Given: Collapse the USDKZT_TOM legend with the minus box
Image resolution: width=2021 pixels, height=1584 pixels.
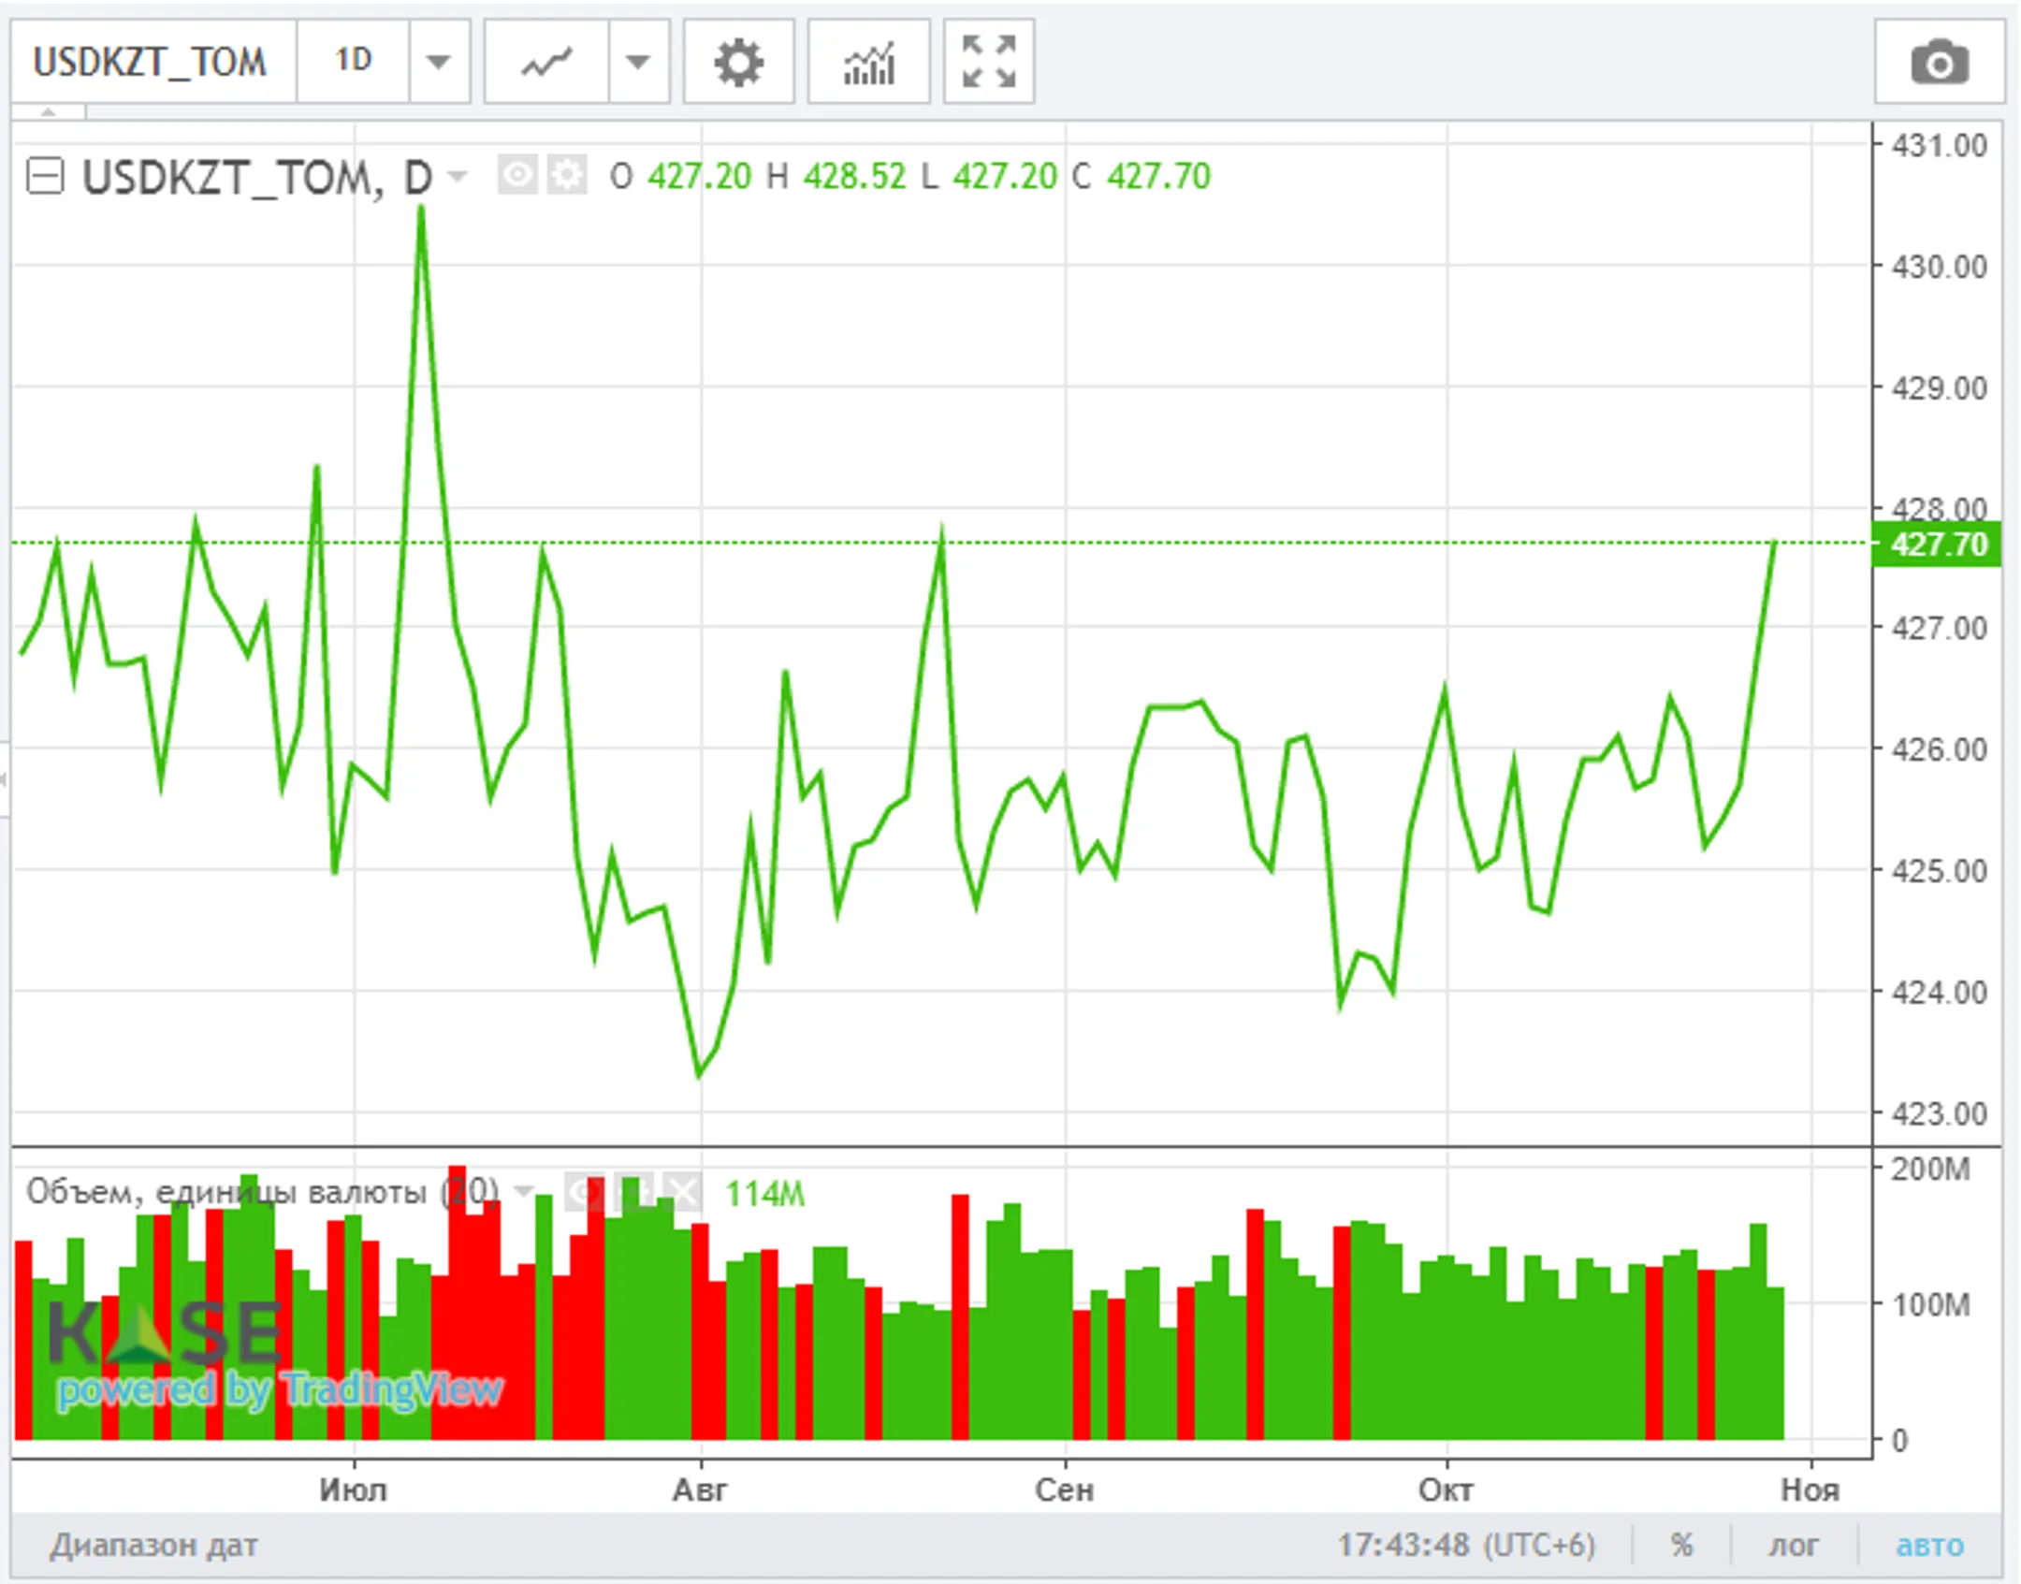Looking at the screenshot, I should tap(45, 175).
